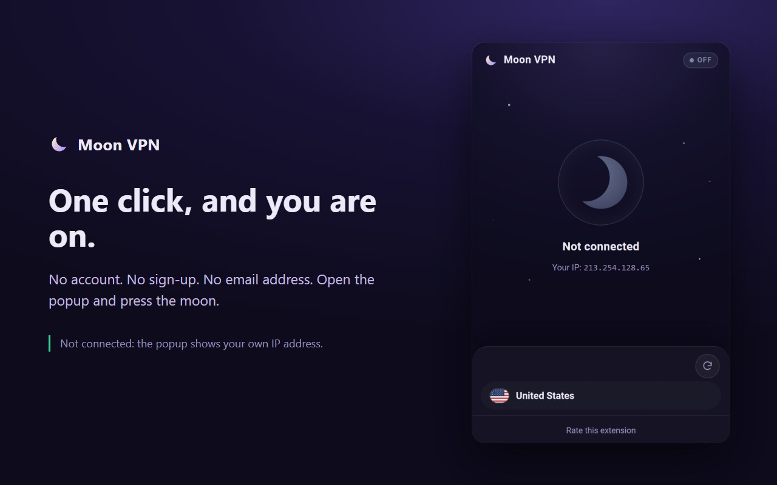Click the Moon VPN title in popup header
Image resolution: width=777 pixels, height=485 pixels.
(529, 59)
